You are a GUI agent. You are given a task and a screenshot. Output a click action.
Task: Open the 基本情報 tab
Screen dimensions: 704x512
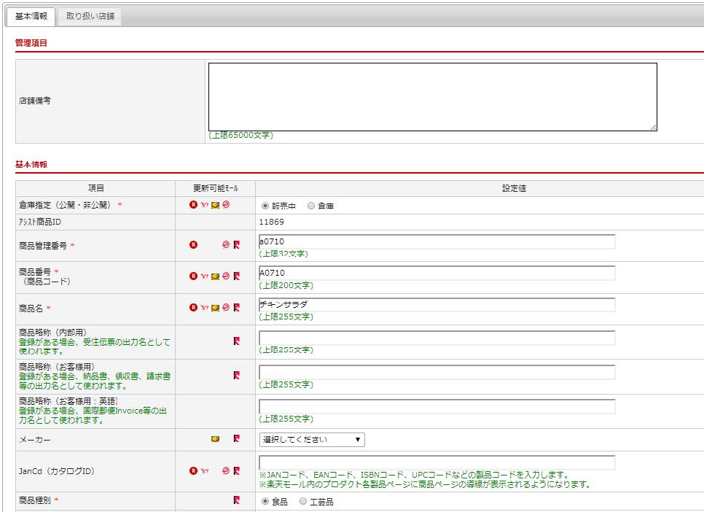point(31,16)
